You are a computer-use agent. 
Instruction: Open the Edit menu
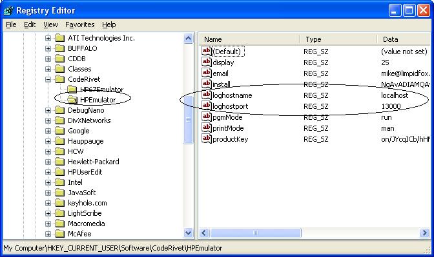click(30, 24)
